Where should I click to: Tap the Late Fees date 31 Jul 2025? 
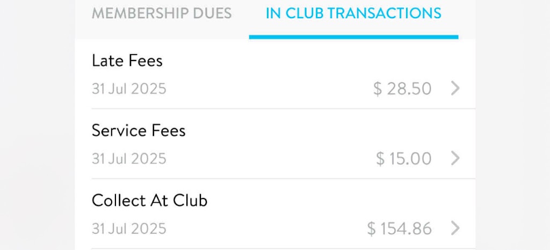(129, 89)
